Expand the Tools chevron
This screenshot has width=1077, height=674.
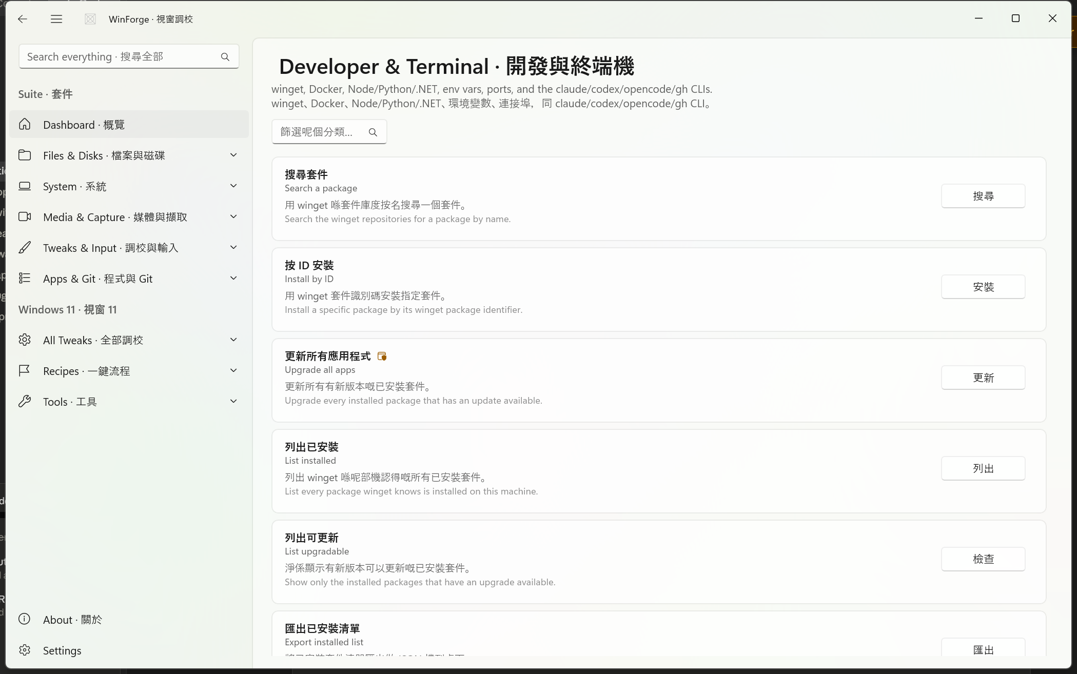pos(233,401)
